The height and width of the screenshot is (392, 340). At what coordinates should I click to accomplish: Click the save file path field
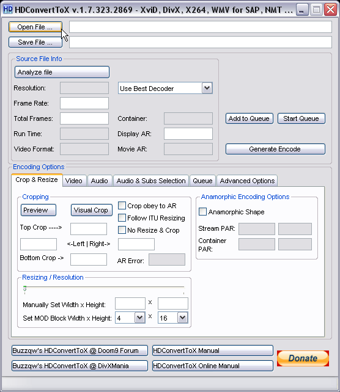(201, 42)
